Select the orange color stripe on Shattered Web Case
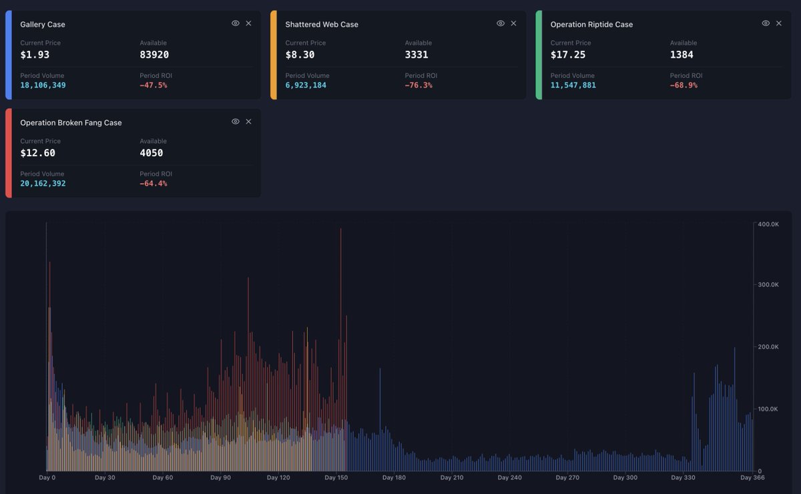The height and width of the screenshot is (494, 801). coord(273,55)
